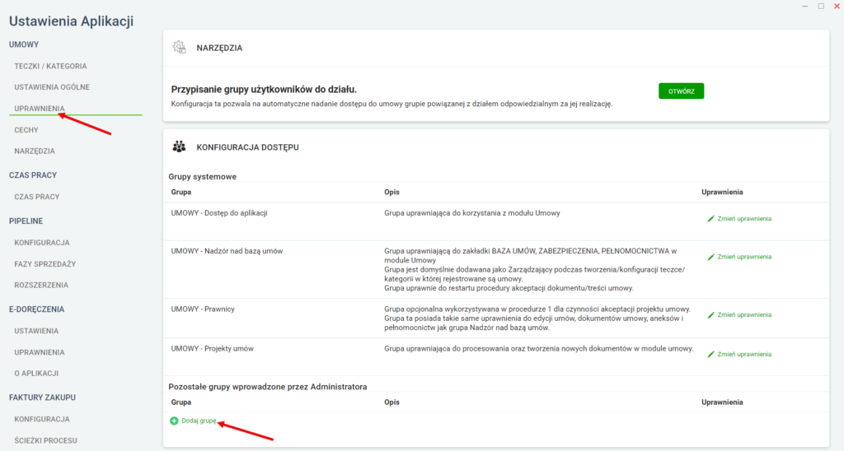The image size is (844, 451).
Task: Open the CZAS PRACY sub-item
Action: coord(36,197)
